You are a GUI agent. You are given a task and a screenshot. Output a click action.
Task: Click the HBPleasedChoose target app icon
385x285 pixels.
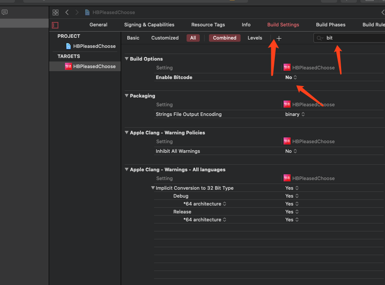point(68,66)
